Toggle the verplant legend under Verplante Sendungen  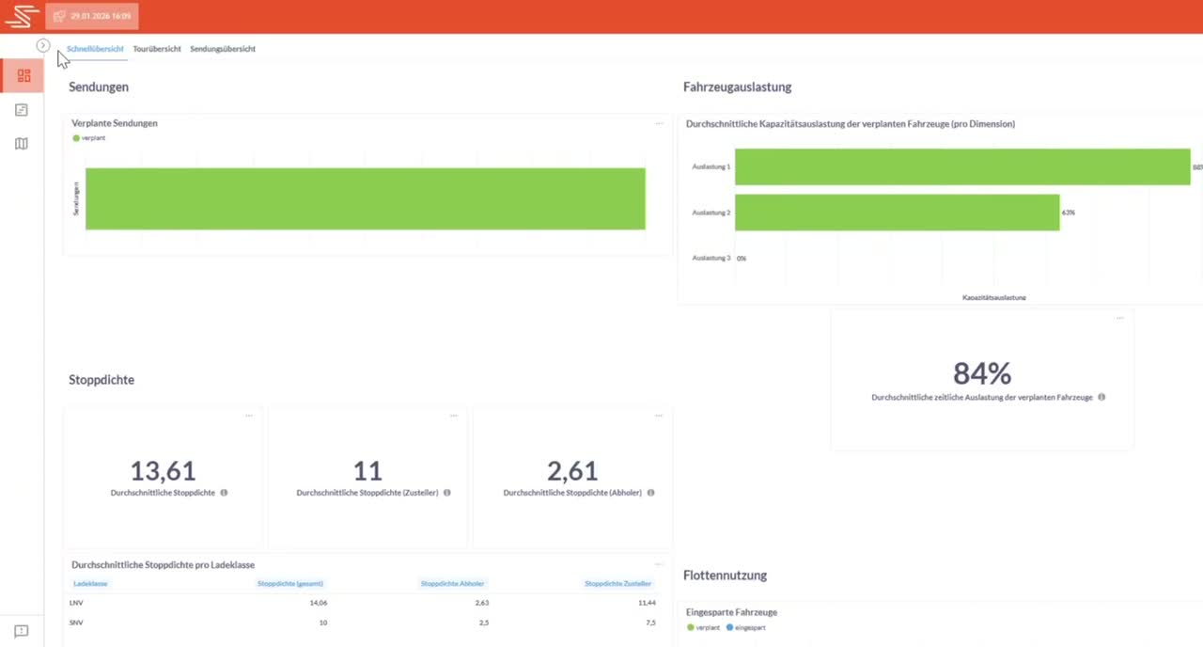click(x=88, y=138)
